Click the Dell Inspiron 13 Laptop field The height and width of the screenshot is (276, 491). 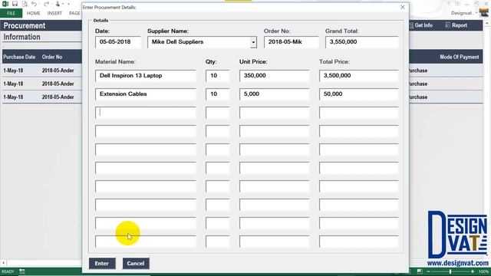[x=146, y=76]
